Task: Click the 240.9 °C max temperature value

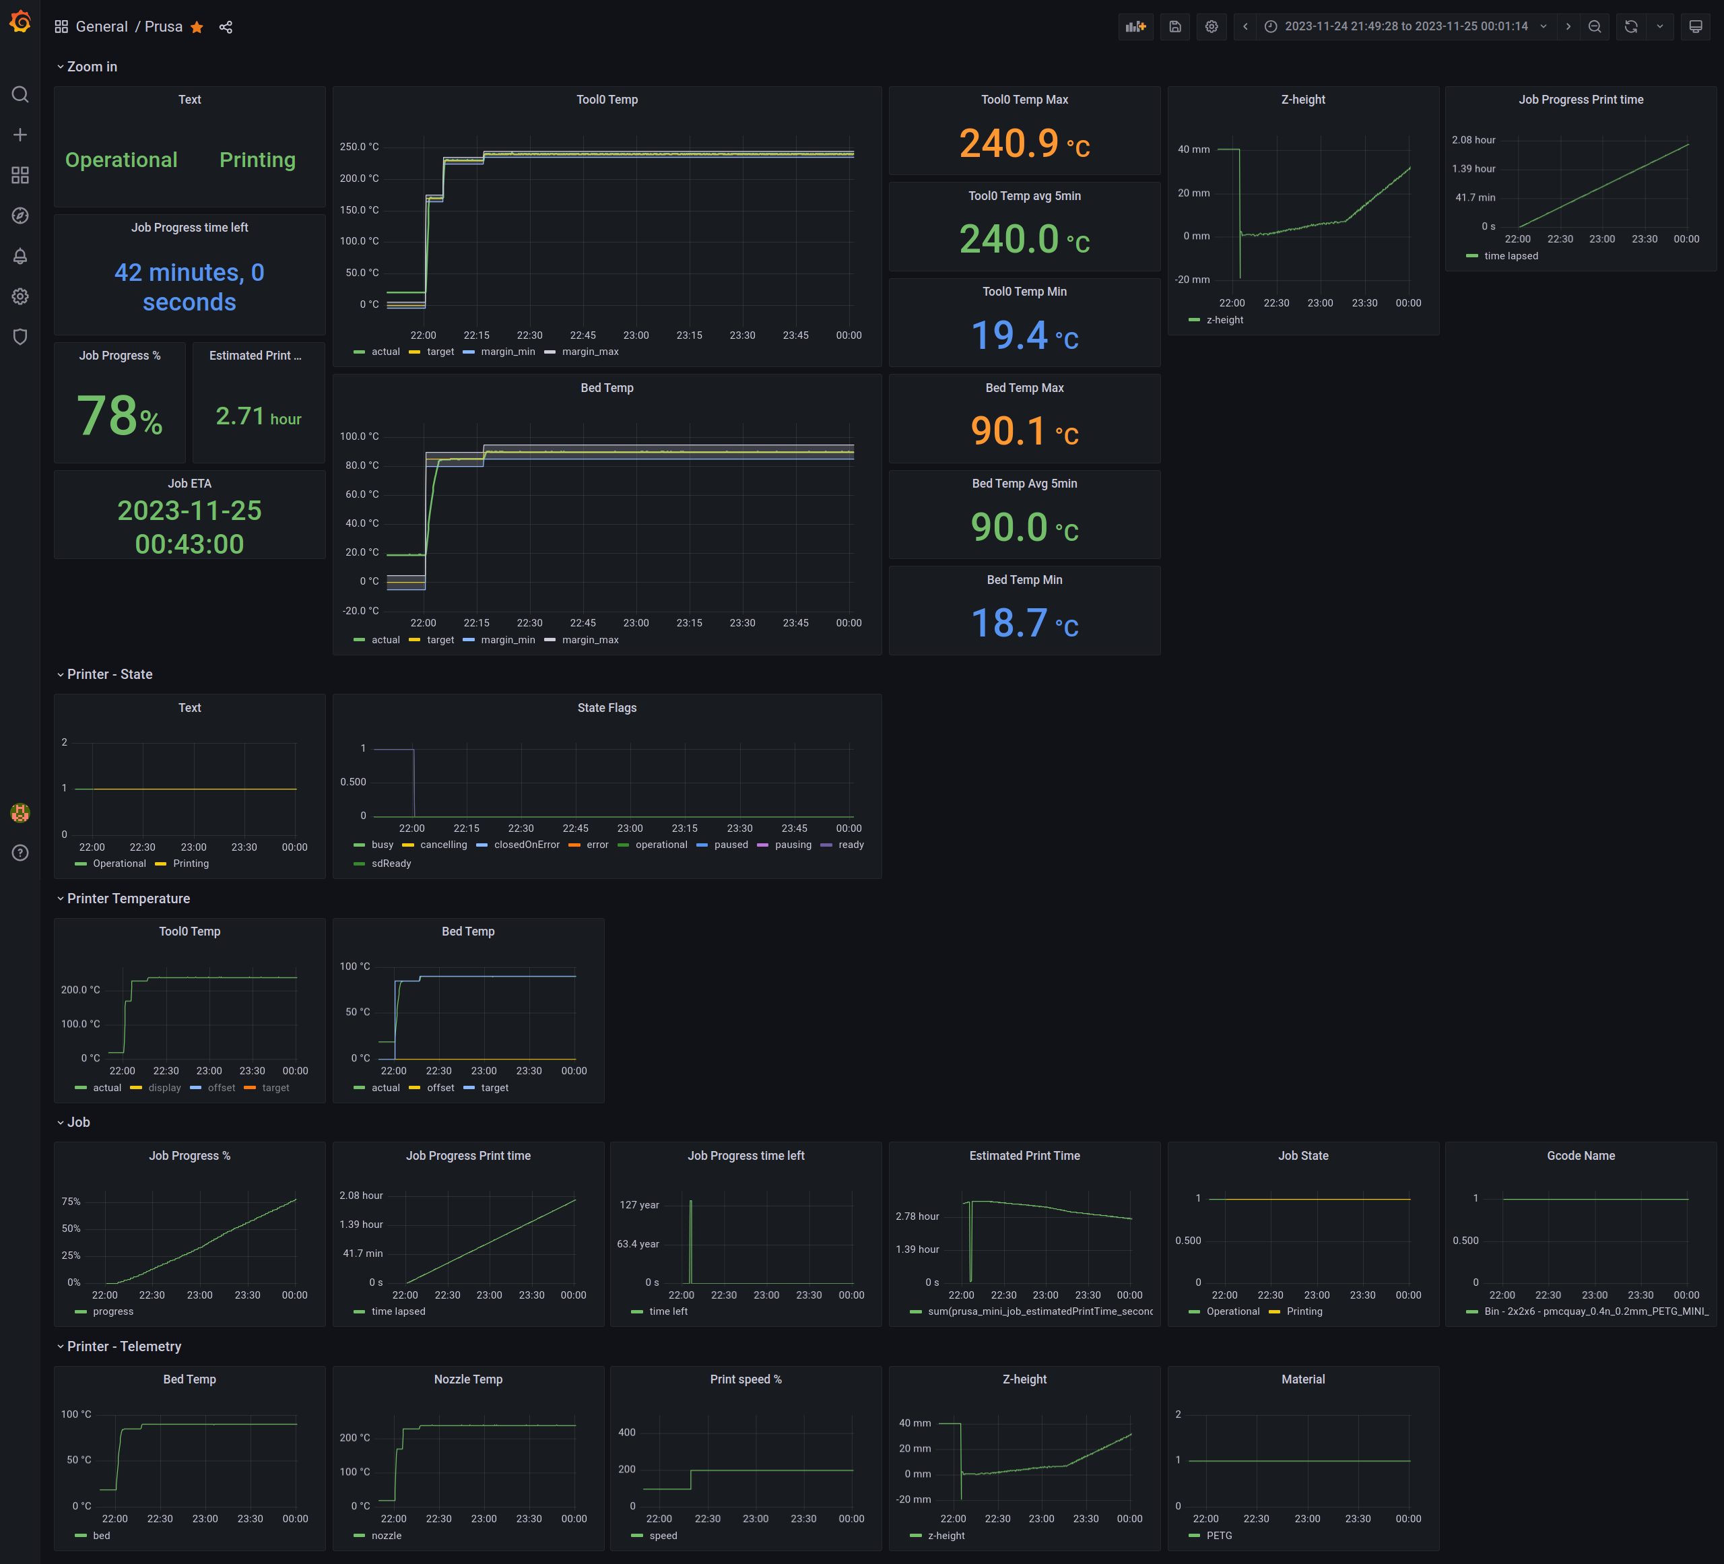Action: coord(1024,143)
